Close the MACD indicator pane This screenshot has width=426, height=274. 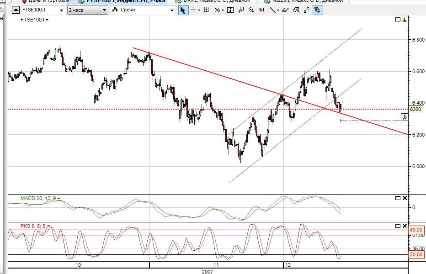405,198
